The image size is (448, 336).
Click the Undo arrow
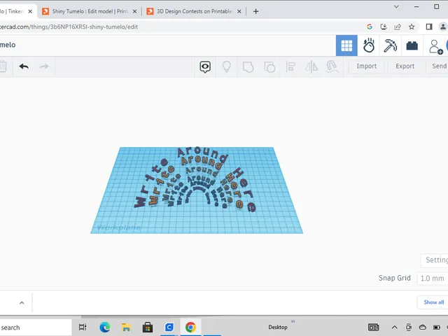pos(24,66)
